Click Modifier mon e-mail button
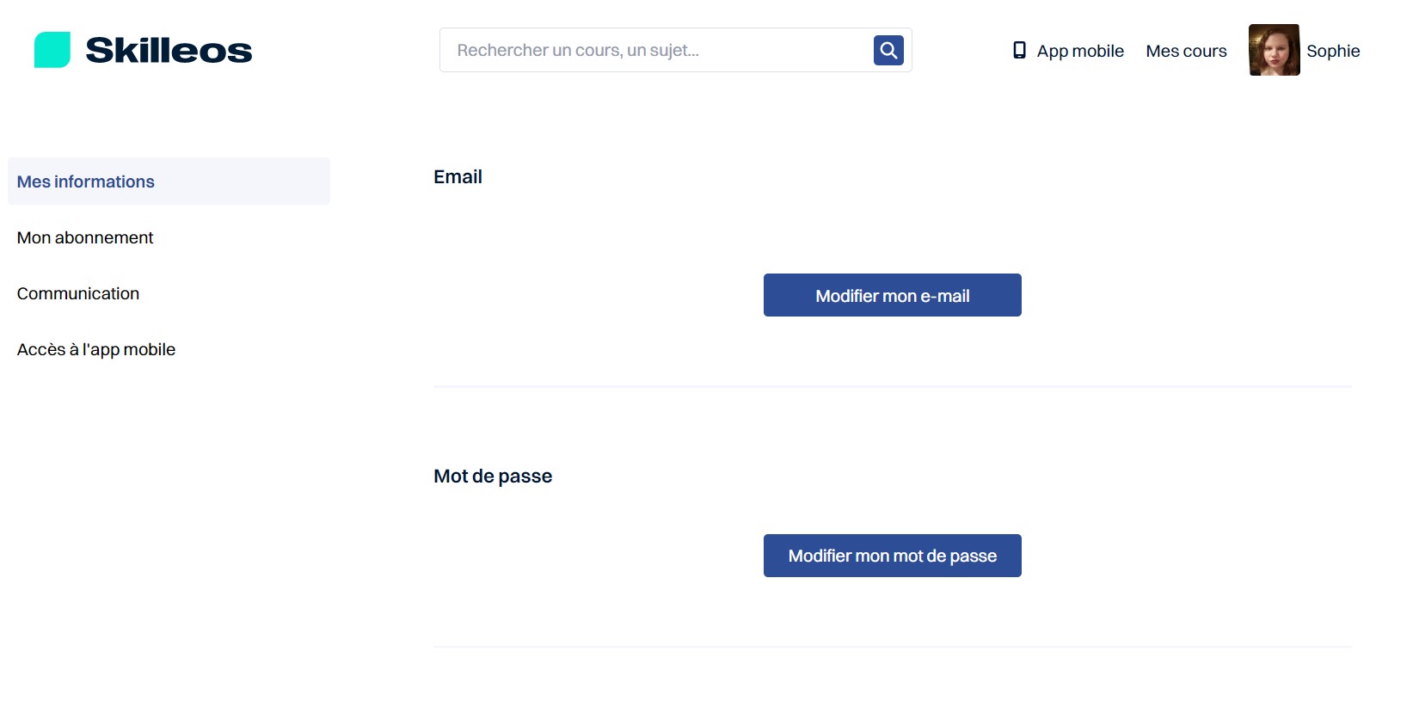 click(x=893, y=295)
